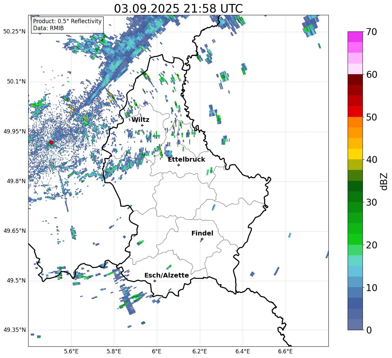Click the dark maroon colorbar segment below 60

355,79
